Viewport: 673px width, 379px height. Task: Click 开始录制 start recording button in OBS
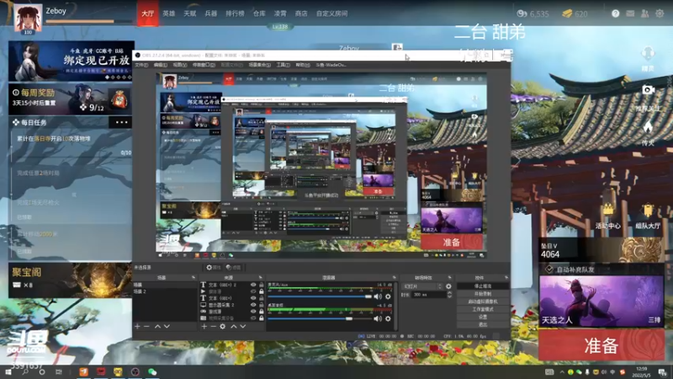pos(482,294)
